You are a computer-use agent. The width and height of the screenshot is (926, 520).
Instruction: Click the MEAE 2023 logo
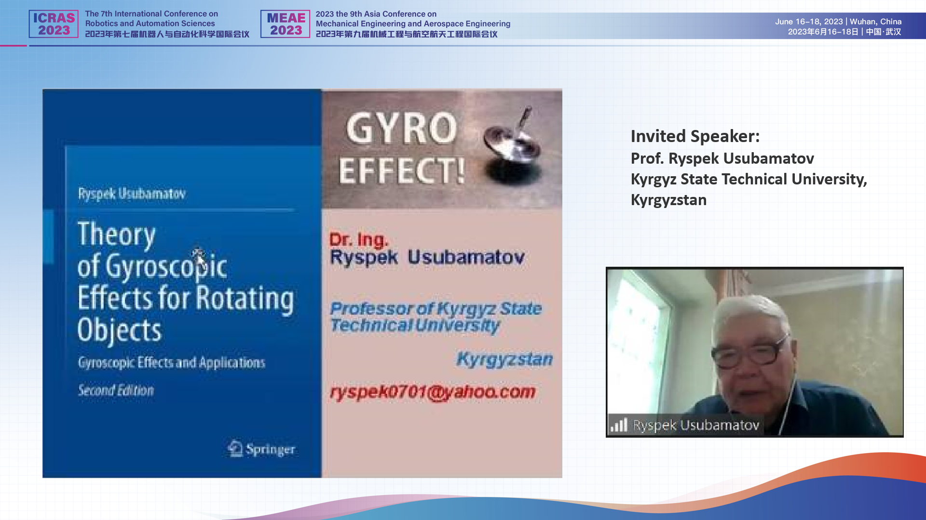click(x=286, y=24)
